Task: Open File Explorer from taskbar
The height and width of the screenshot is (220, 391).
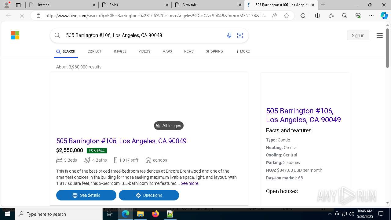Action: point(140,214)
